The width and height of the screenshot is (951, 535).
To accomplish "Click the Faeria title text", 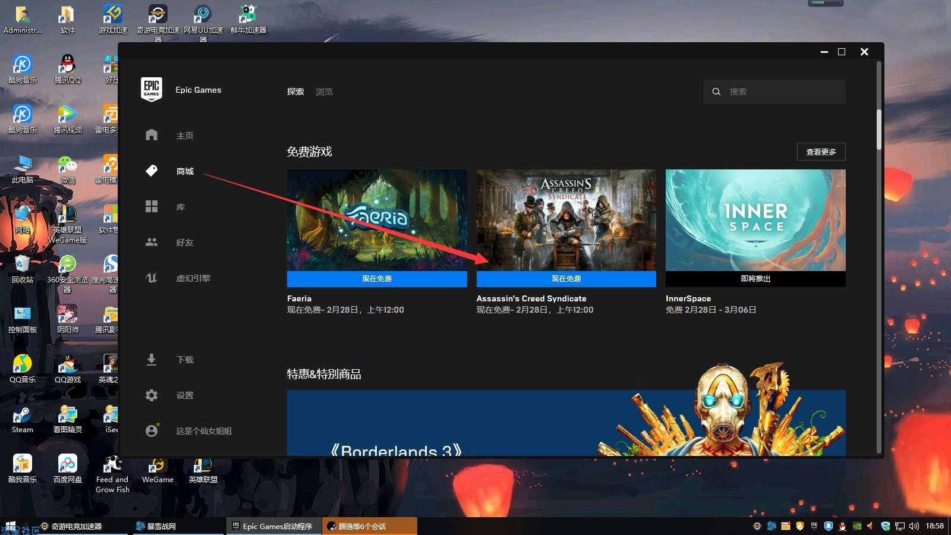I will pyautogui.click(x=299, y=298).
